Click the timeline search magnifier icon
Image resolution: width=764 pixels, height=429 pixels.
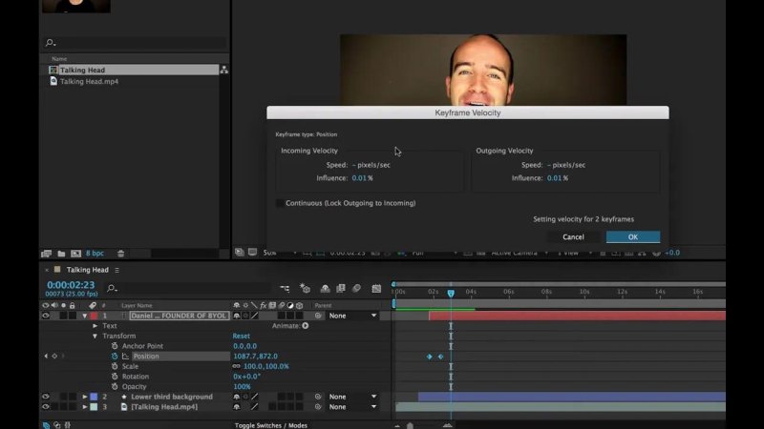[x=112, y=289]
